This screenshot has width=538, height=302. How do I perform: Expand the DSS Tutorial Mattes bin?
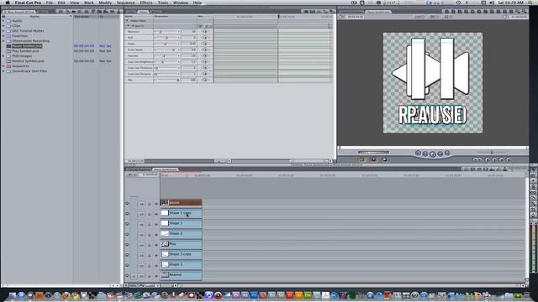(3, 31)
